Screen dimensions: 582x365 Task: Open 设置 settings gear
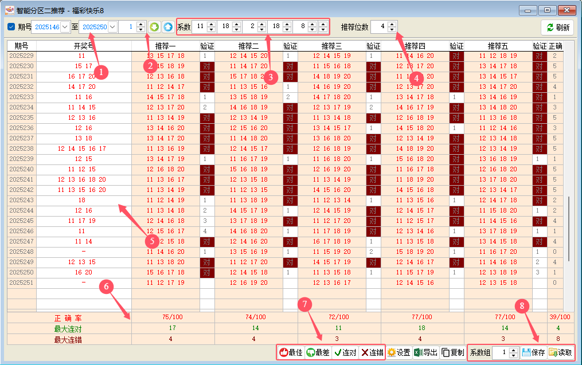click(399, 352)
